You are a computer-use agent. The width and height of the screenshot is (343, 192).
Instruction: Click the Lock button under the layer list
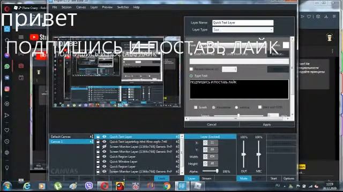point(161,178)
